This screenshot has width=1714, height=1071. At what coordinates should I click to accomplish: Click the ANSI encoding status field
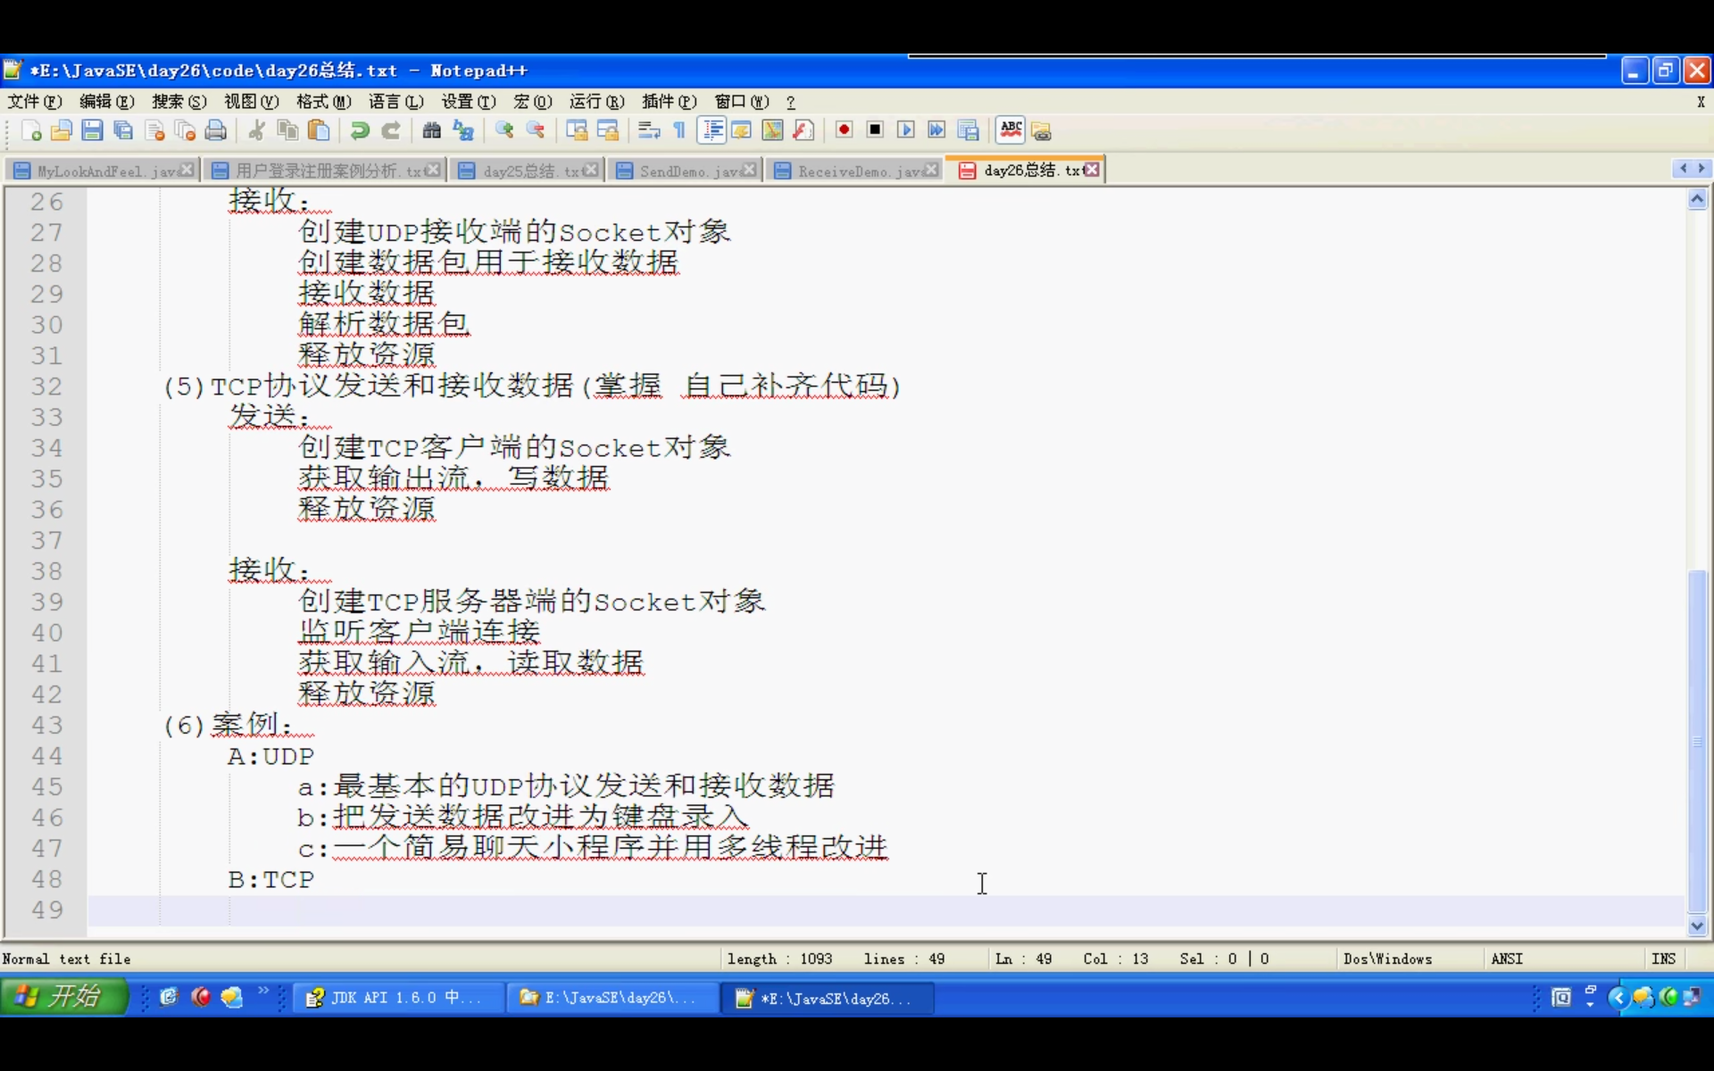point(1507,959)
